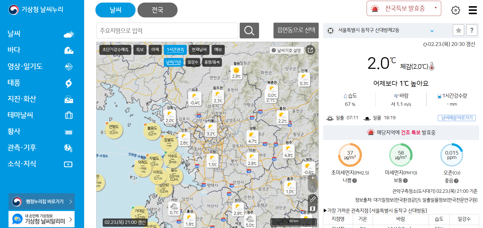
Task: Click the 건조 특보 발효중 alert banner
Action: [401, 132]
